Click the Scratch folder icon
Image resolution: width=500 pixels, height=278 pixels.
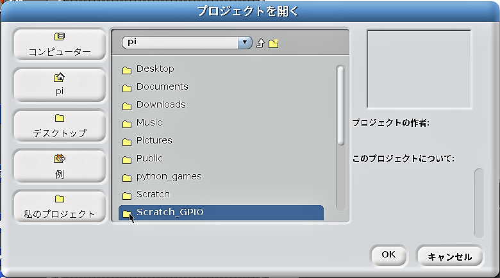(x=127, y=195)
